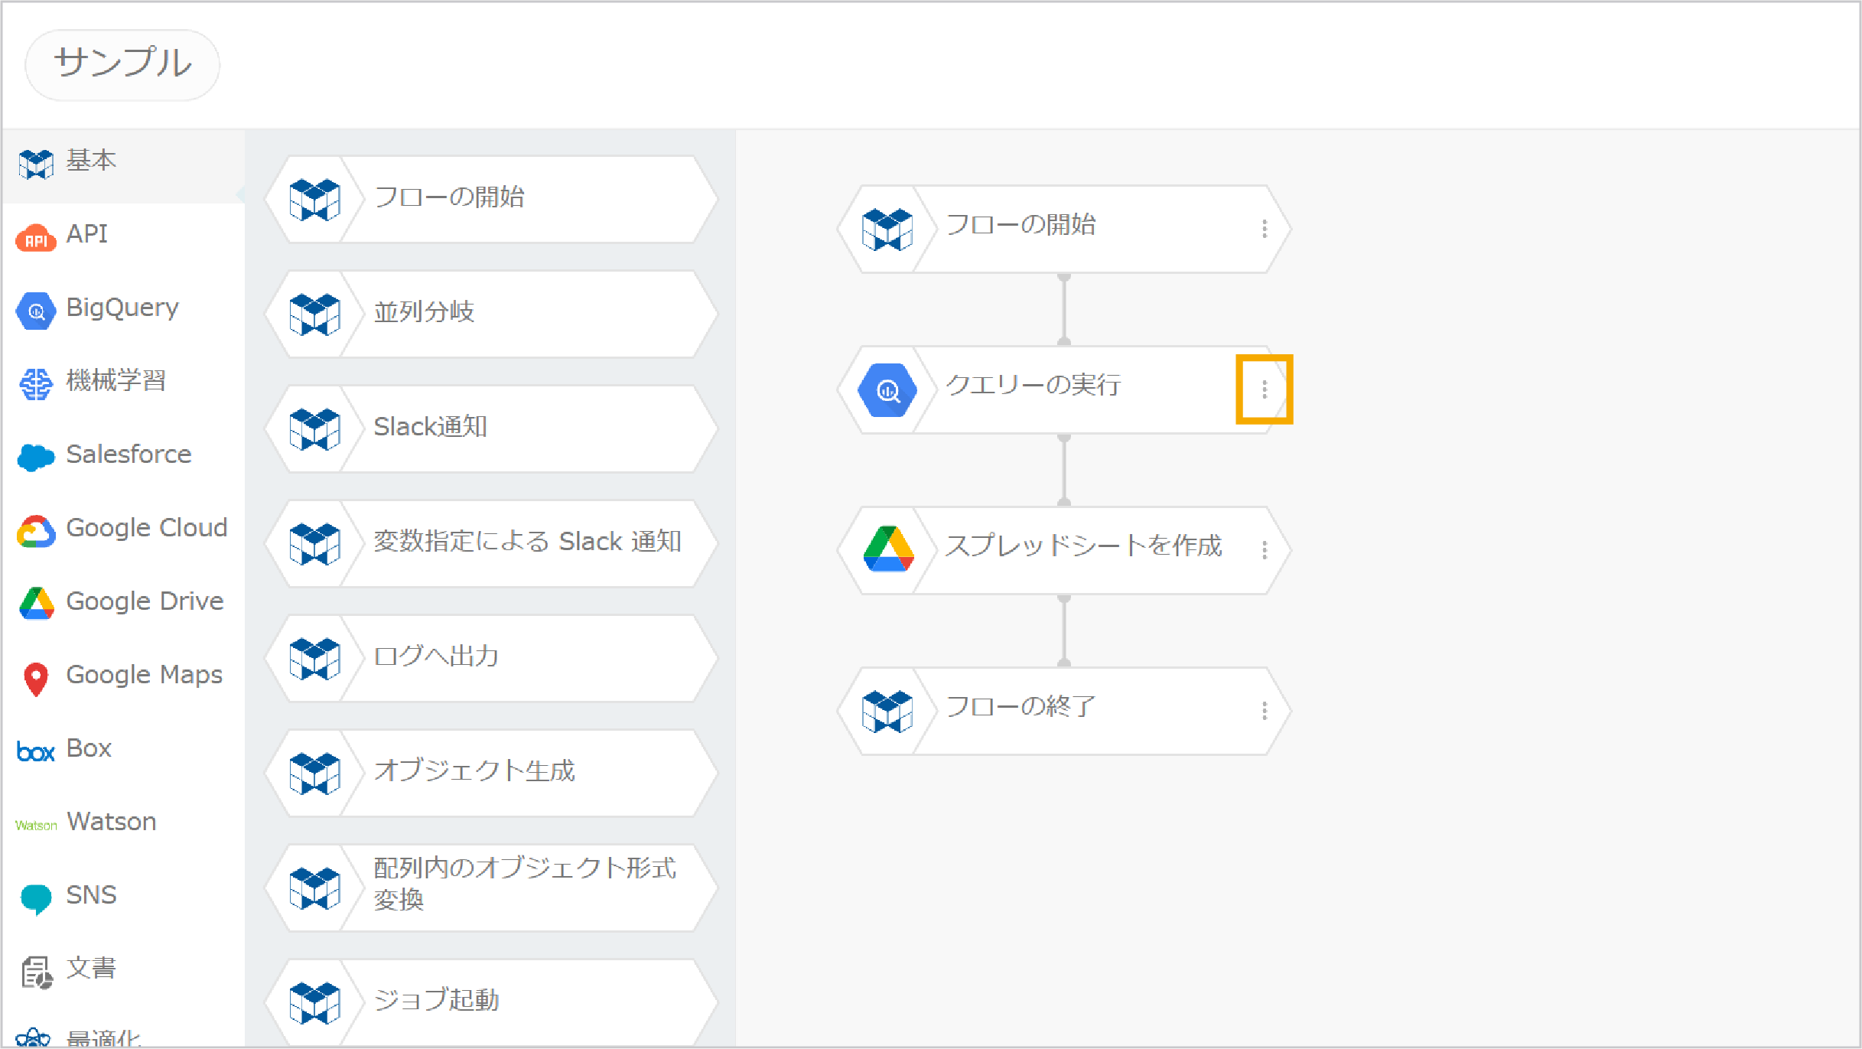Click the BigQuery icon on クエリーの実行 block
Viewport: 1862px width, 1049px height.
[x=887, y=390]
